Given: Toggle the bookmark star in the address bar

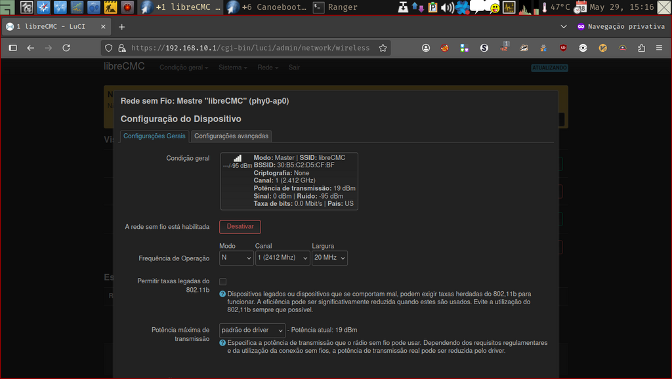Looking at the screenshot, I should click(x=381, y=47).
